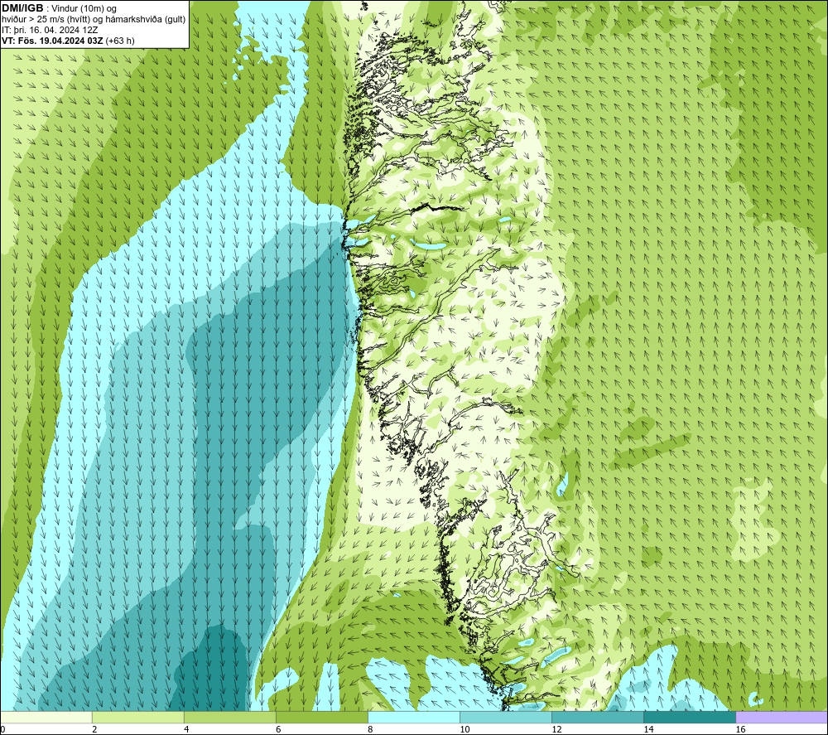This screenshot has height=735, width=828.
Task: Click the 'VT: Fös. 19.04.2024 03Z' line
Action: [53, 41]
